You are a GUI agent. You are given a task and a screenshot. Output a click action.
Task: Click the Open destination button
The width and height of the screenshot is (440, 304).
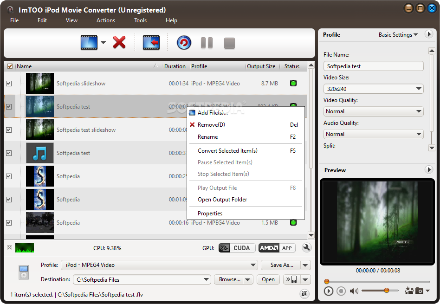tap(268, 279)
